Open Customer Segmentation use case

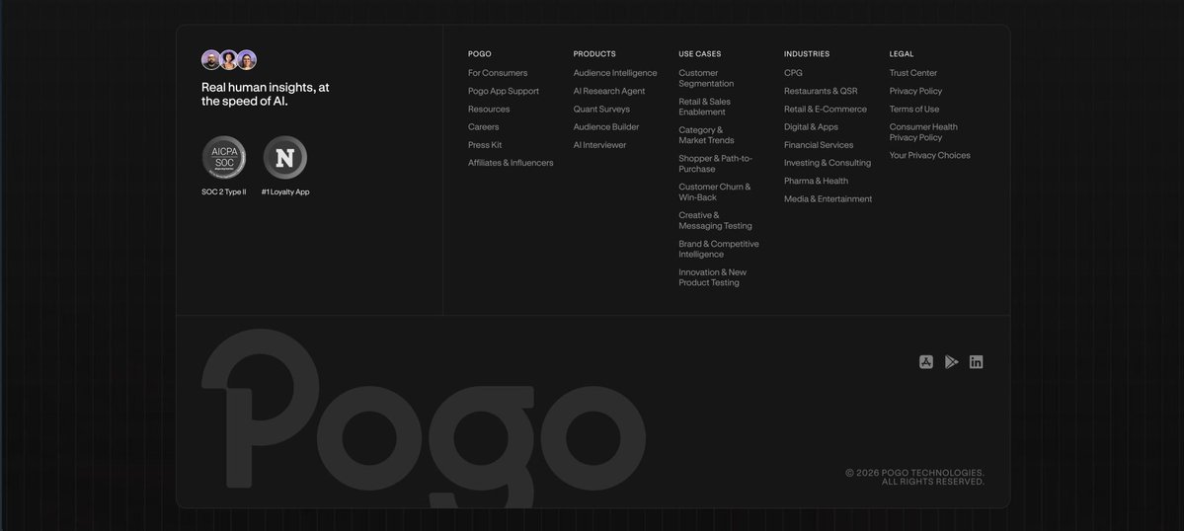pos(706,78)
